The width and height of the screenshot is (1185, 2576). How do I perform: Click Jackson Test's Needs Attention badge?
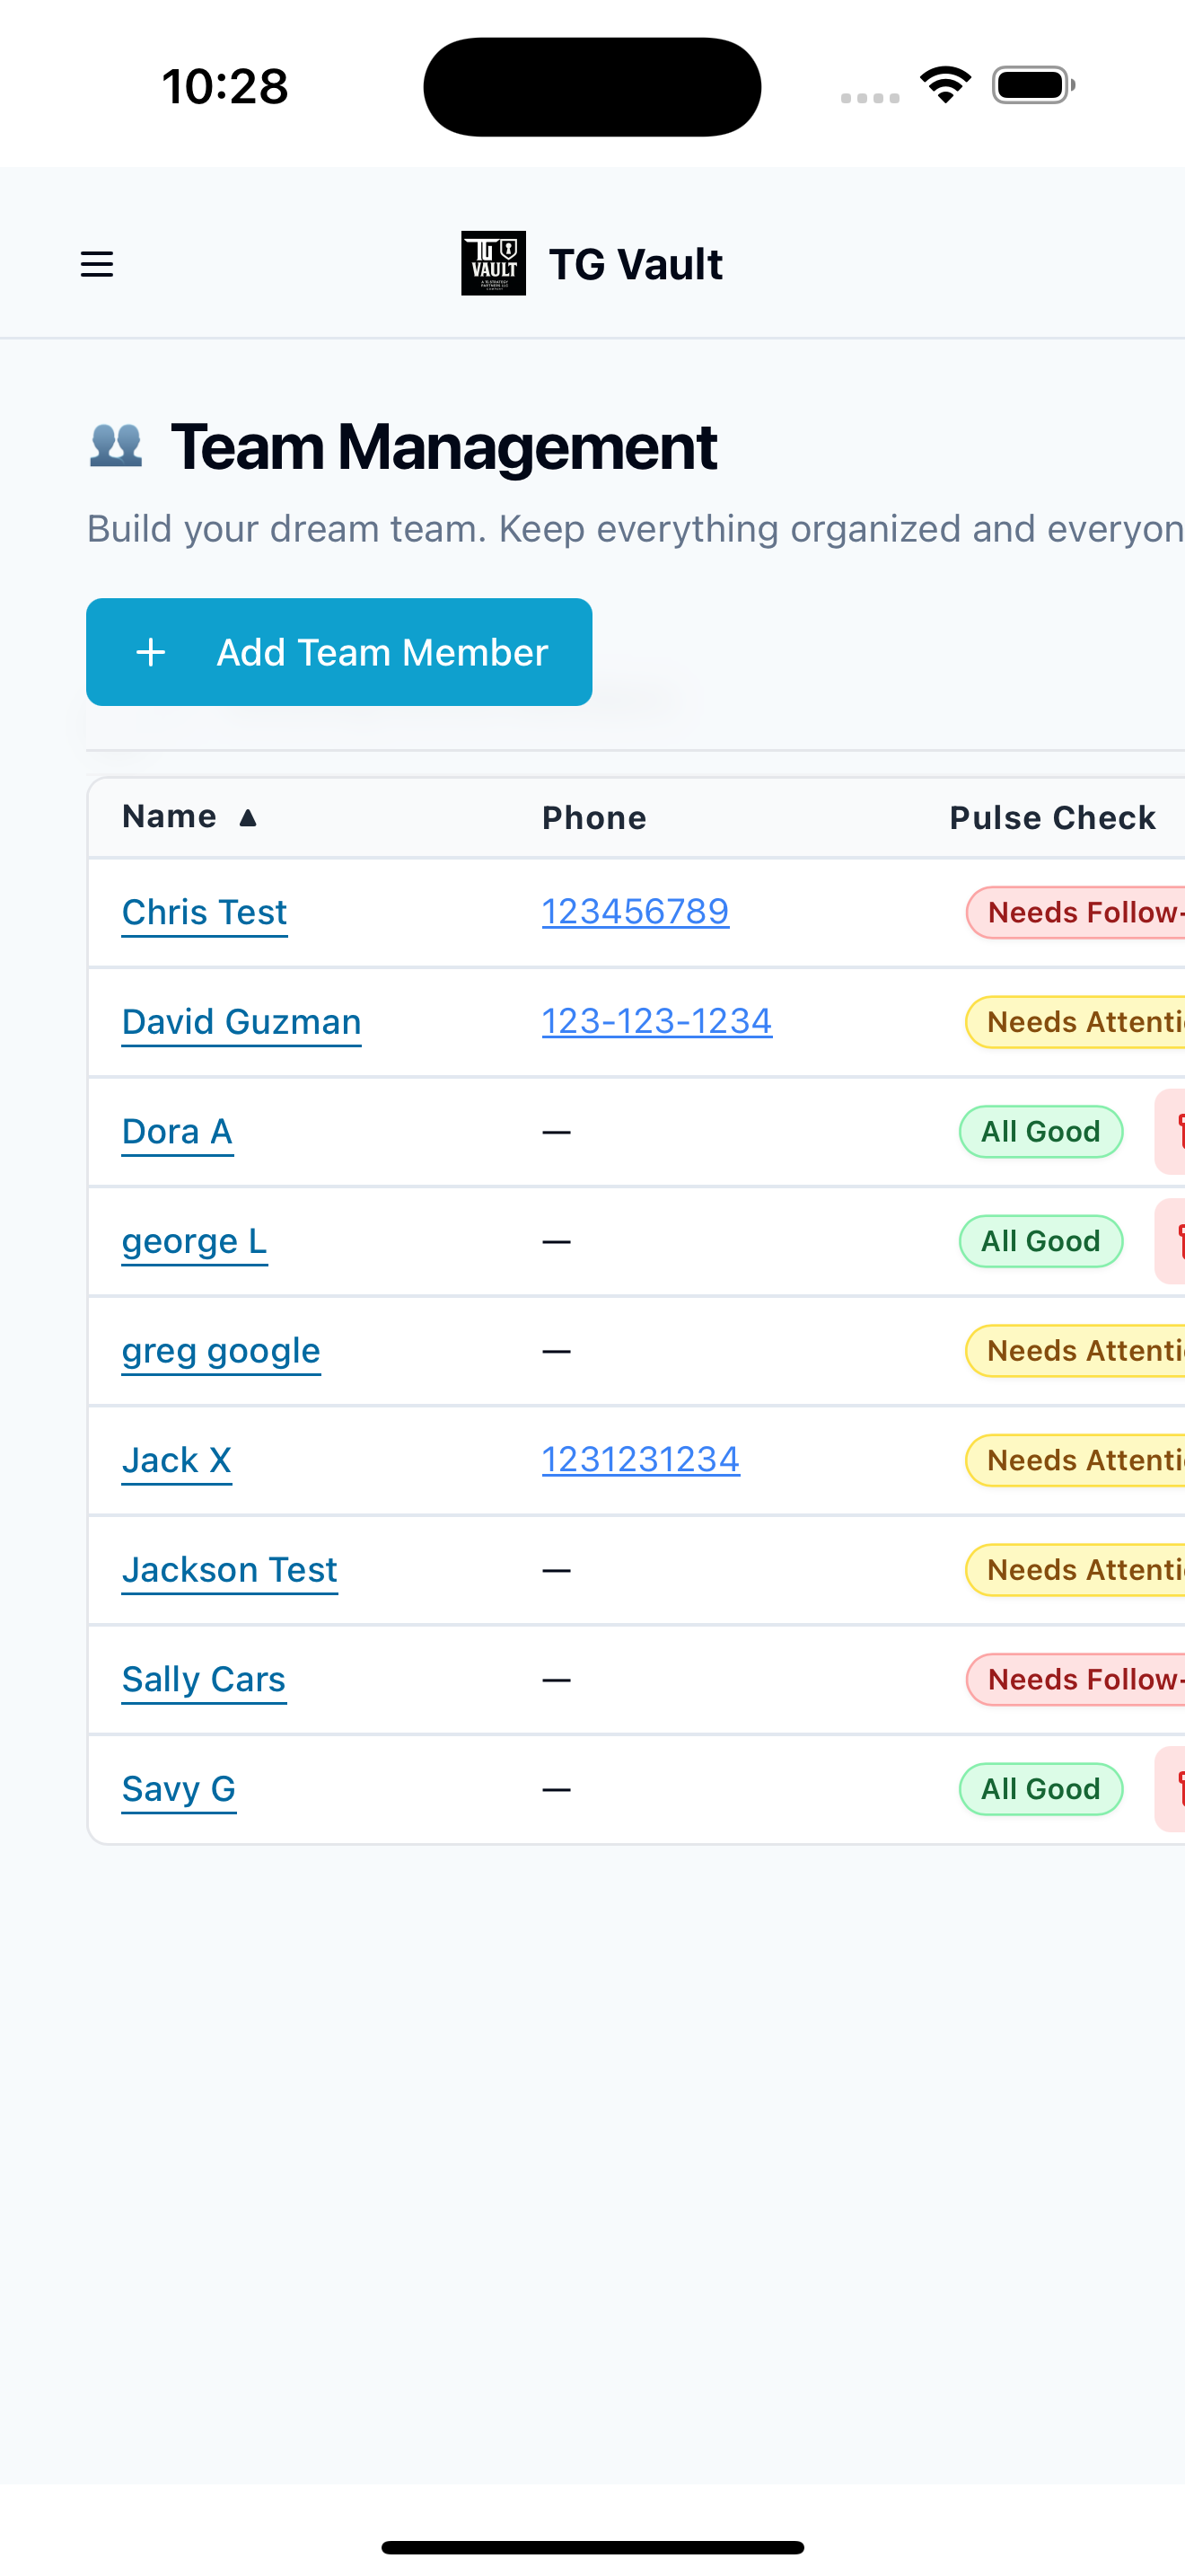click(x=1076, y=1570)
